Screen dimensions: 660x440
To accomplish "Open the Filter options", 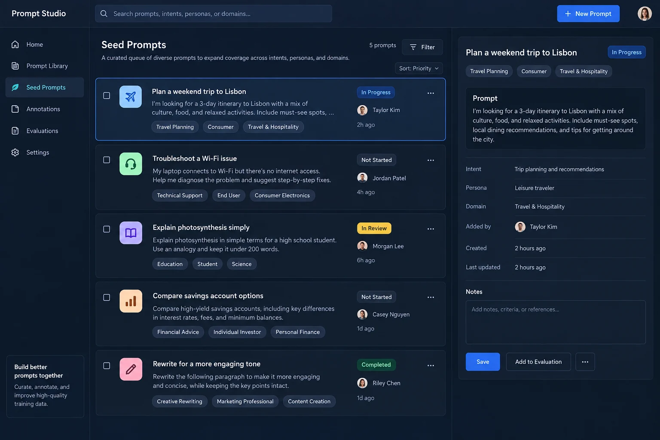I will pos(422,47).
